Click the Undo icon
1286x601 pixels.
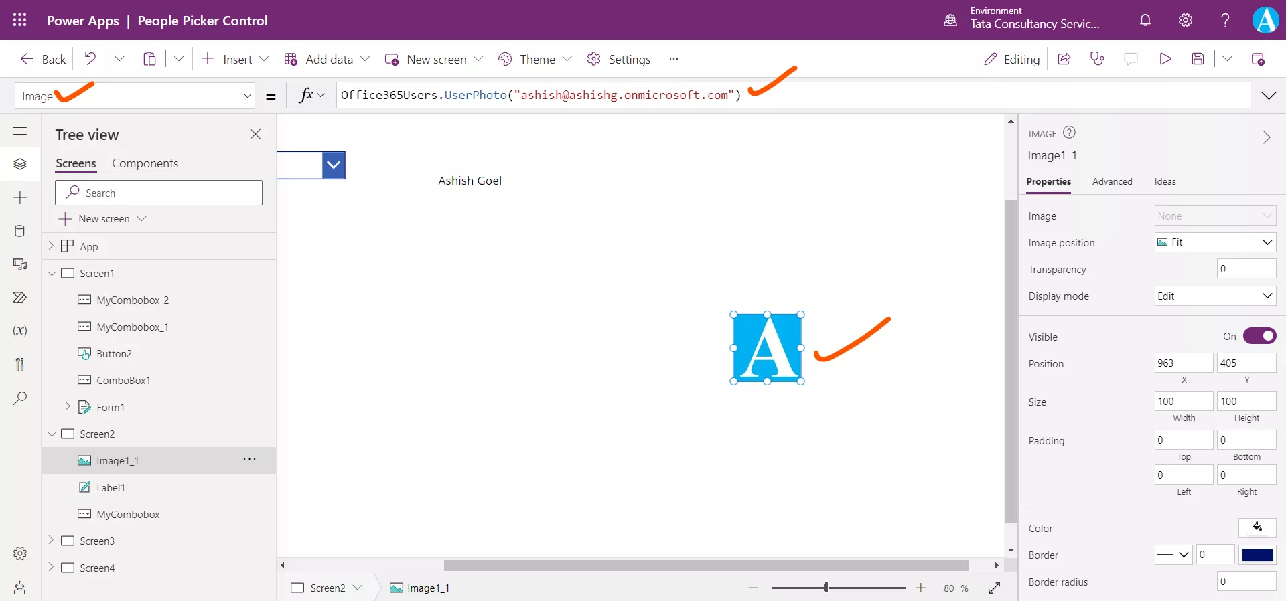pos(90,59)
